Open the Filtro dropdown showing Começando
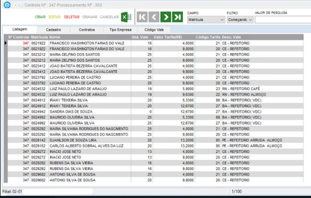The image size is (311, 198). [240, 20]
